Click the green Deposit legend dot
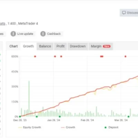 106,127
